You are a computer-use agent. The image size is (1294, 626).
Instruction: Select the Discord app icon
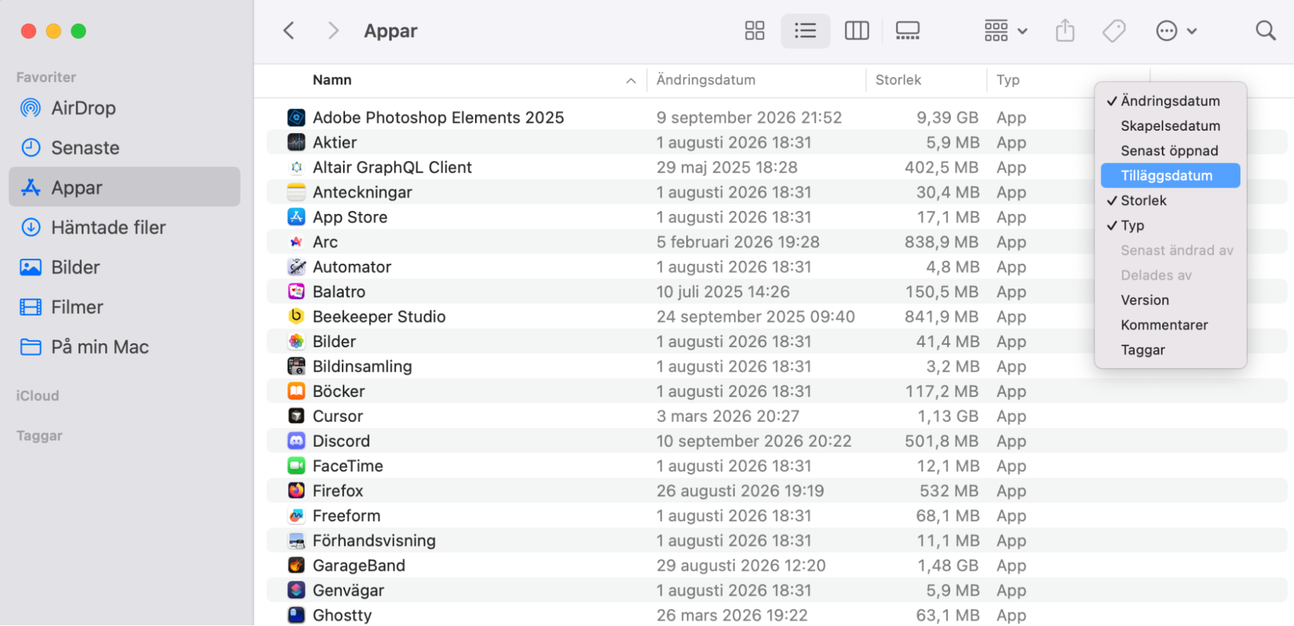click(x=296, y=441)
